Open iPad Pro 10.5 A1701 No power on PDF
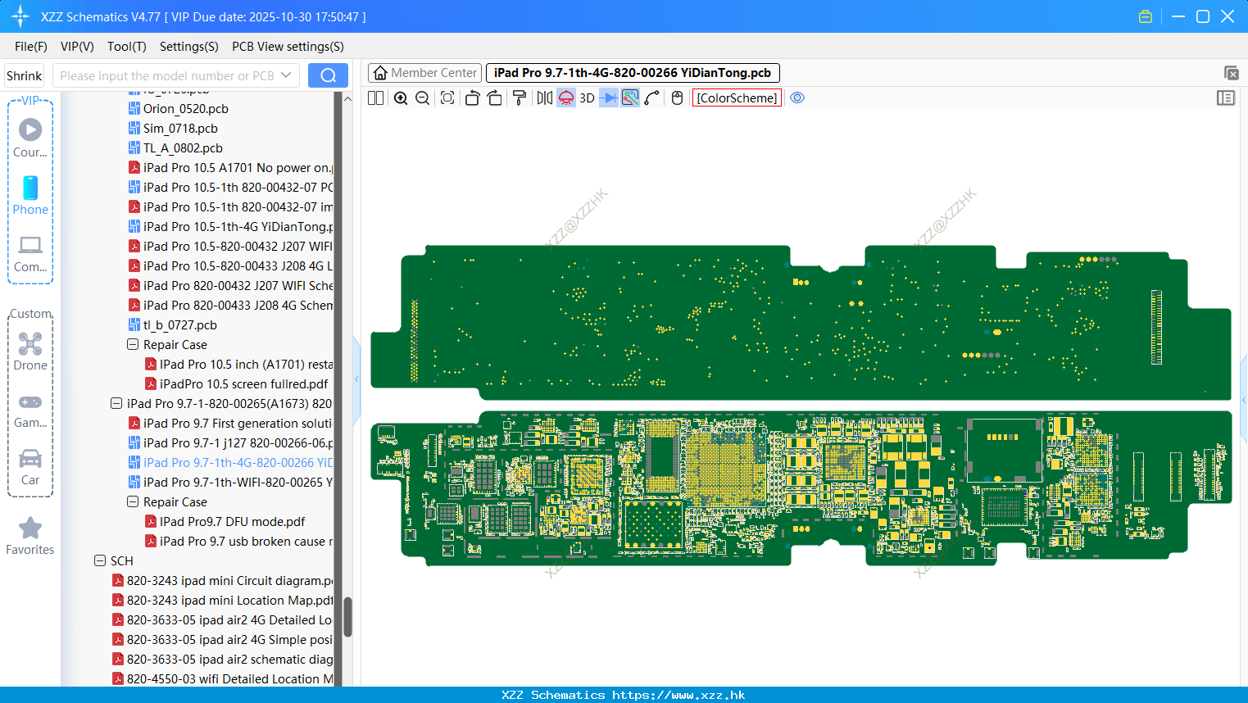 [x=230, y=168]
